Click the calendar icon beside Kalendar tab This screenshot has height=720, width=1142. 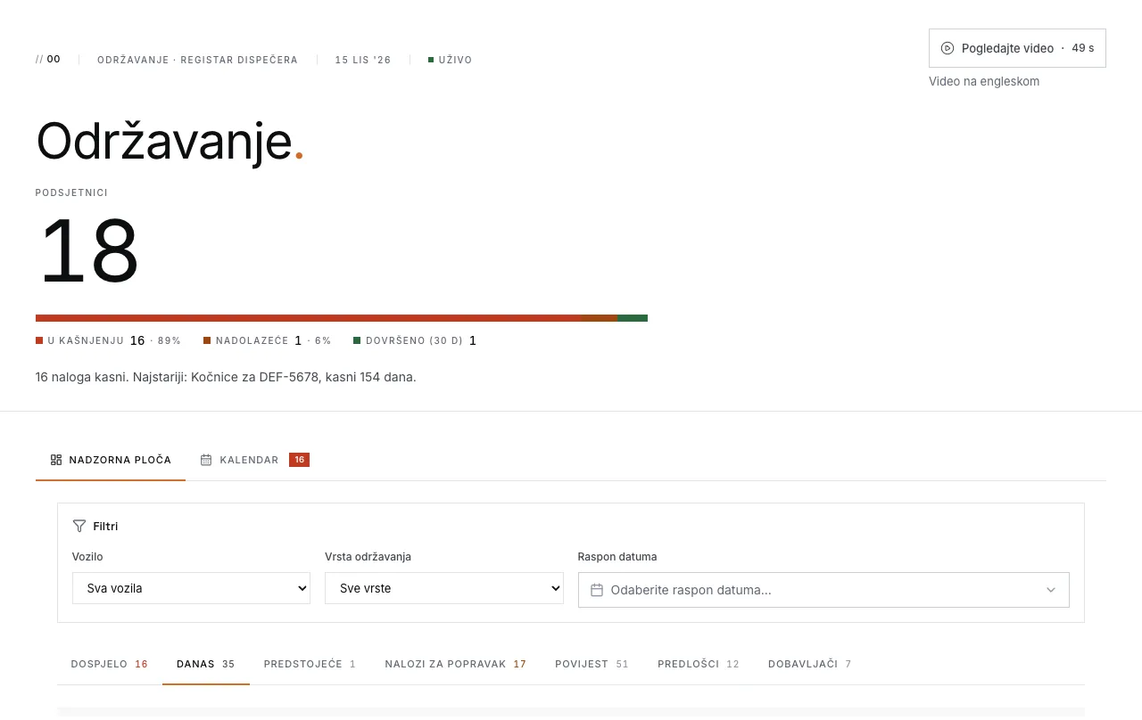click(206, 460)
